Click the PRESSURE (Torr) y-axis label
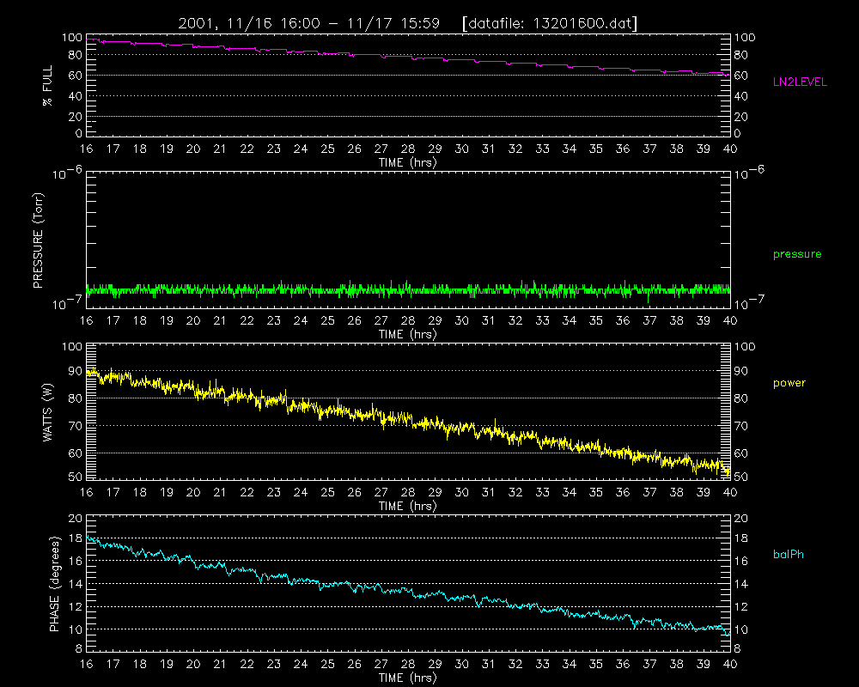Screen dimensions: 859x687 [38, 240]
